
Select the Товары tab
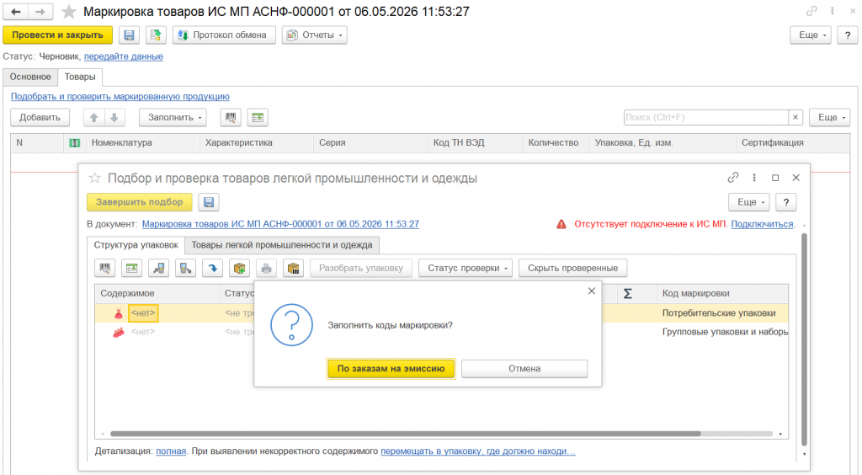(x=80, y=77)
